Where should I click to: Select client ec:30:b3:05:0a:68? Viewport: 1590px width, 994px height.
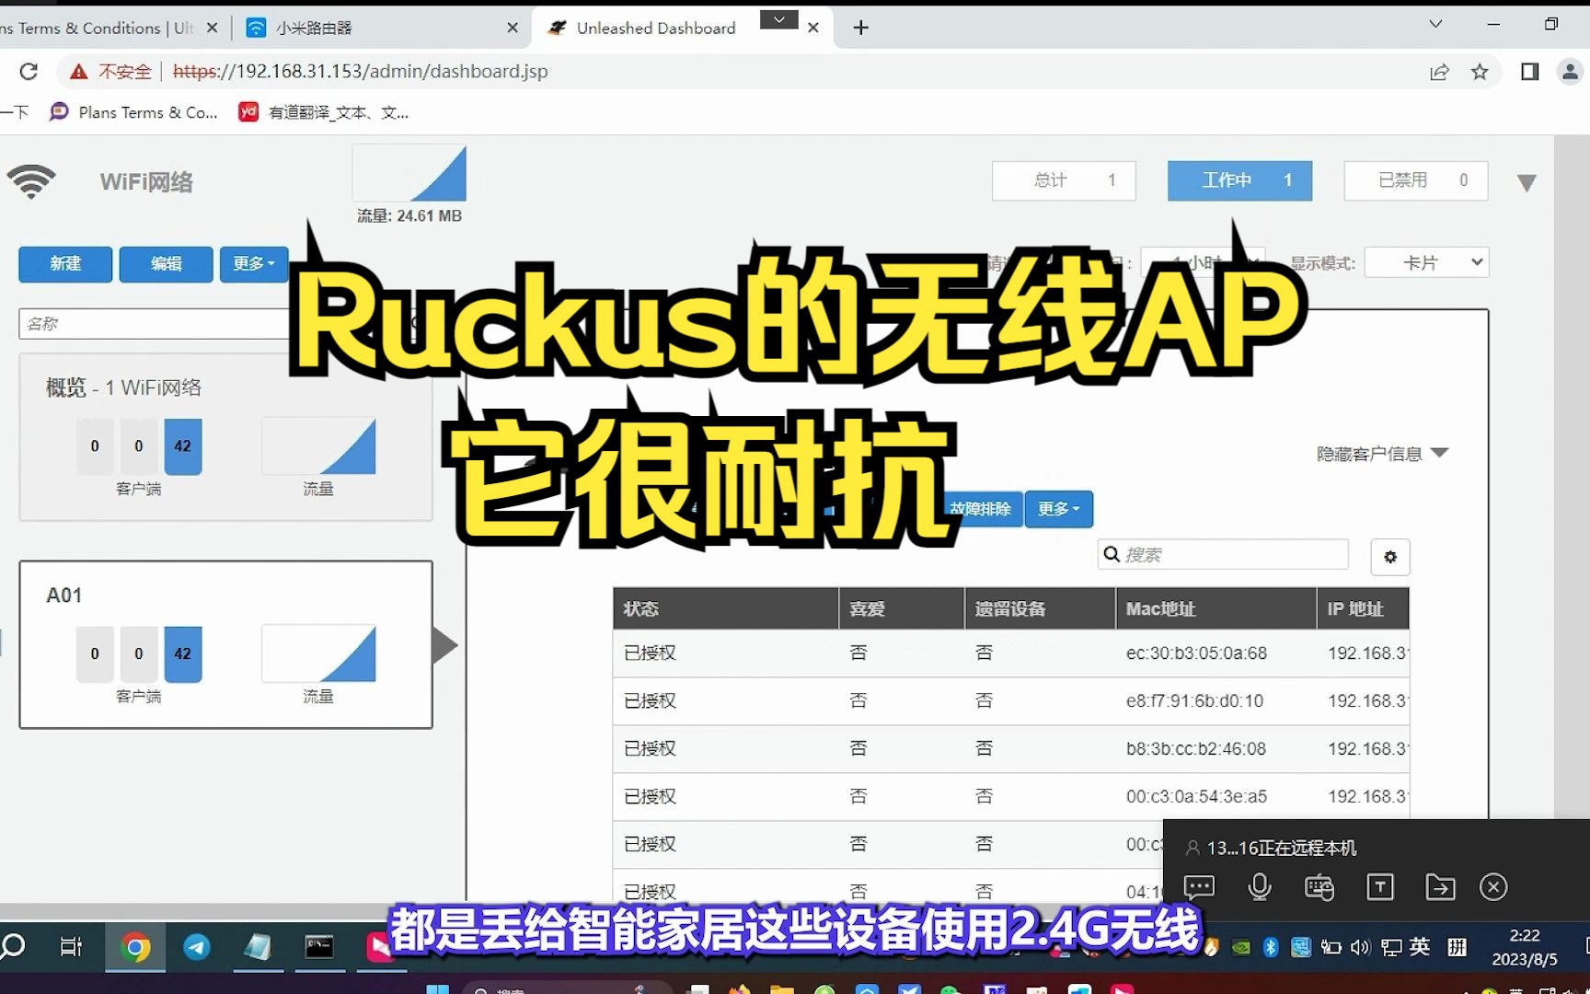click(1011, 653)
